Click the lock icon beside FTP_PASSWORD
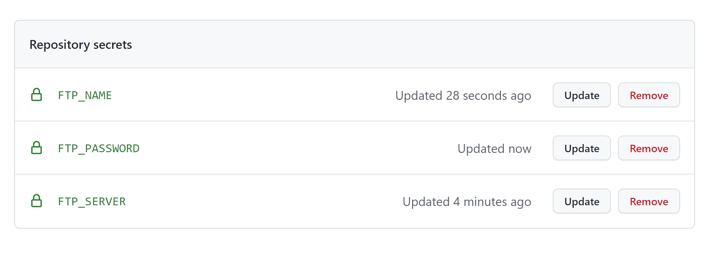Screen dimensions: 712x258 [37, 148]
